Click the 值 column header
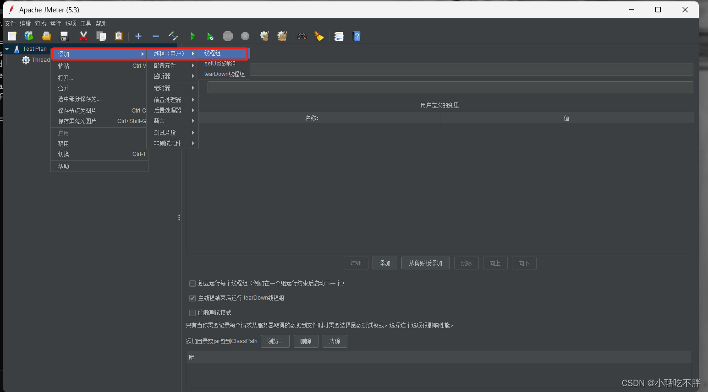 [567, 118]
